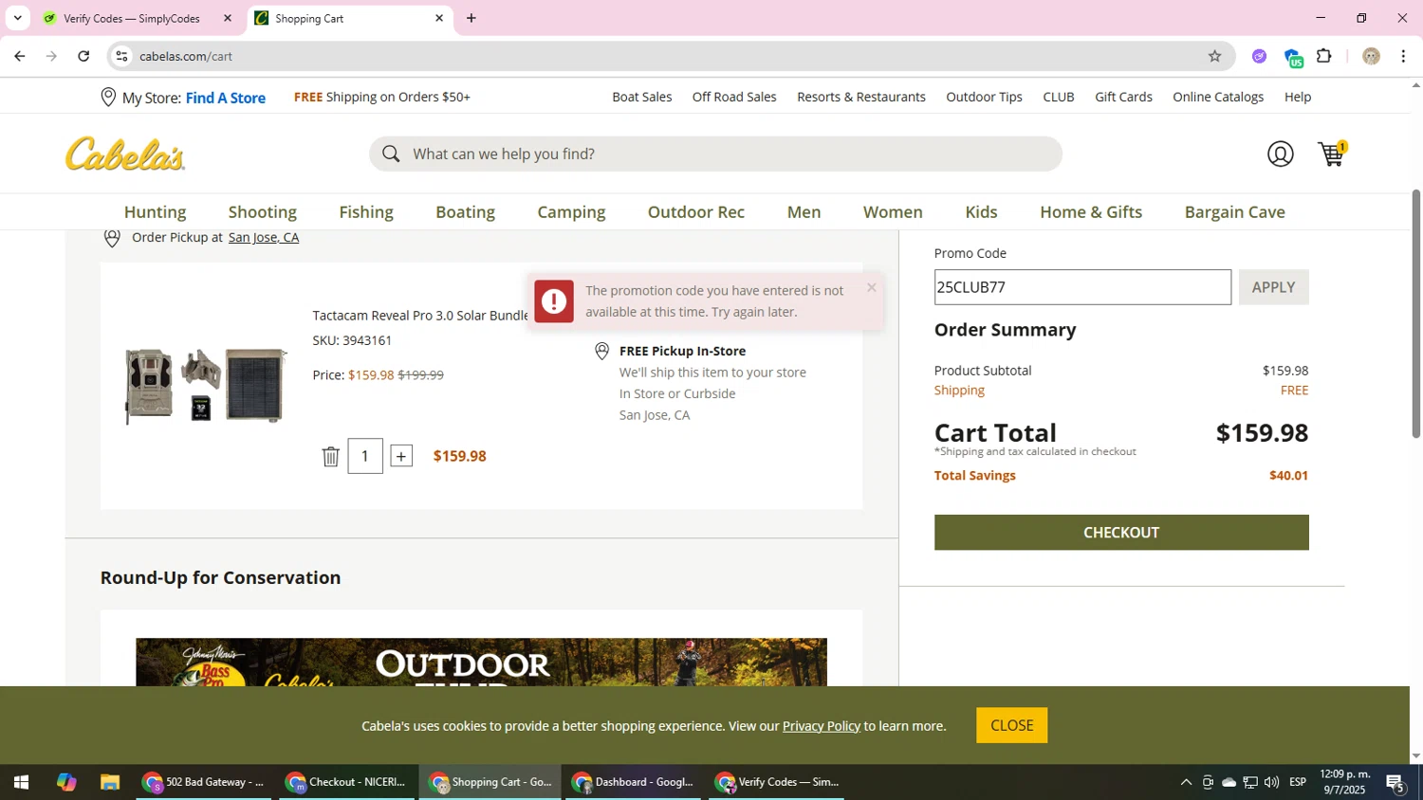Viewport: 1423px width, 800px height.
Task: Delete item with trash can icon
Action: pyautogui.click(x=330, y=457)
